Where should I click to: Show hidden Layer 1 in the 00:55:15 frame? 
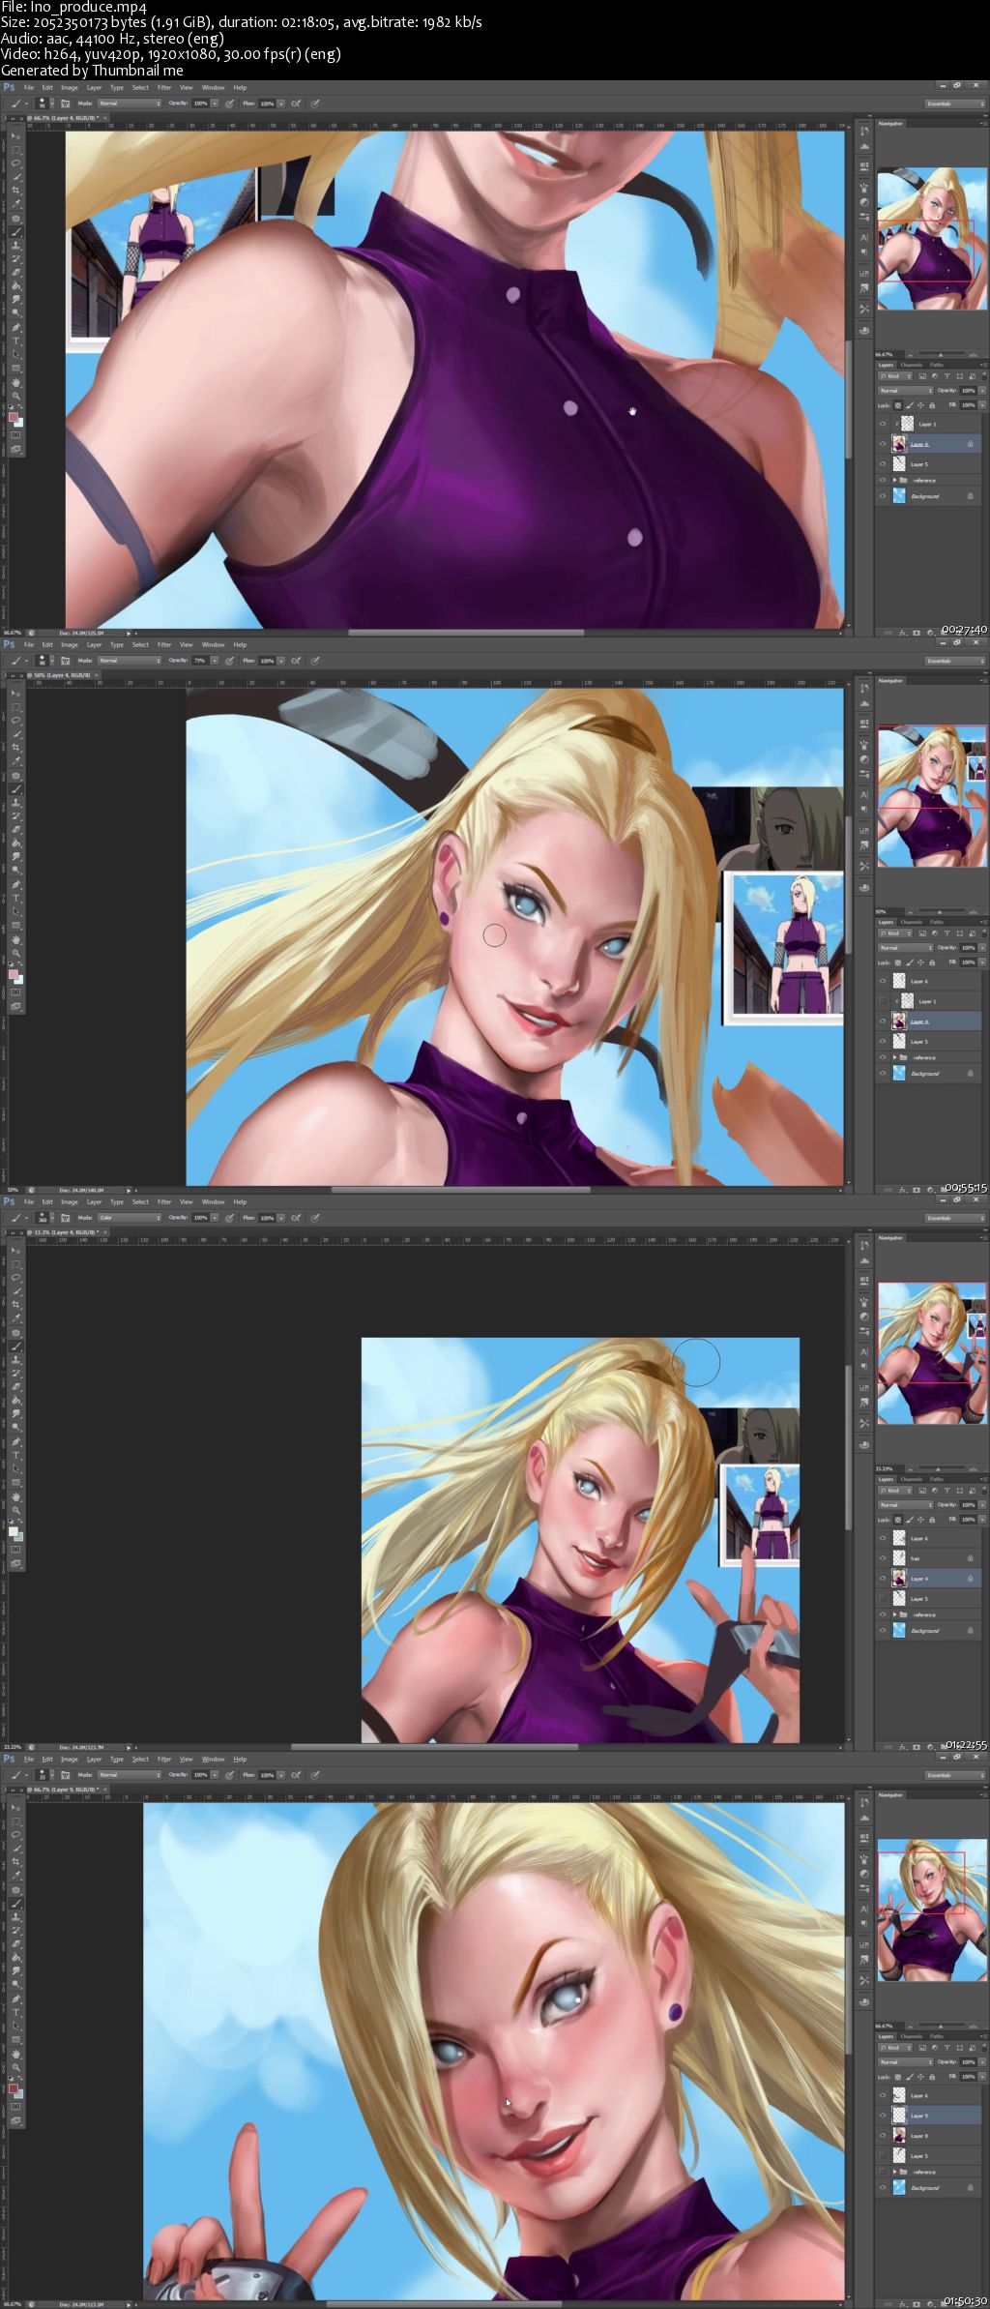[x=883, y=1001]
